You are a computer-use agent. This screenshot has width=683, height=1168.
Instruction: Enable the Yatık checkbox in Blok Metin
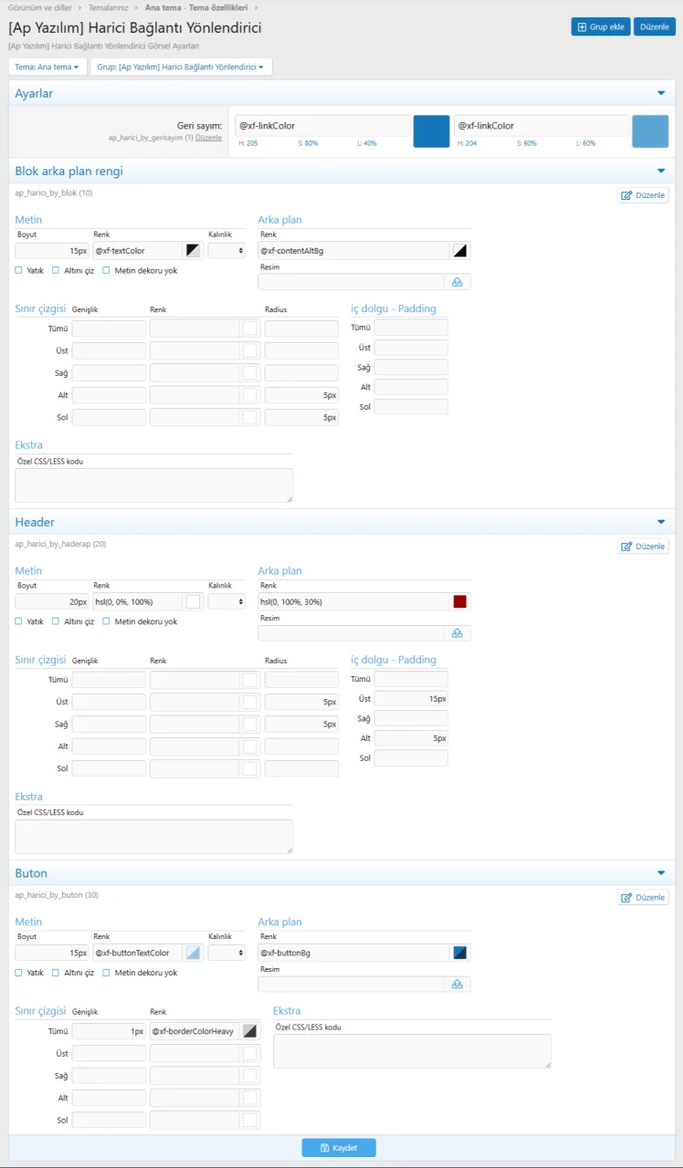(19, 270)
